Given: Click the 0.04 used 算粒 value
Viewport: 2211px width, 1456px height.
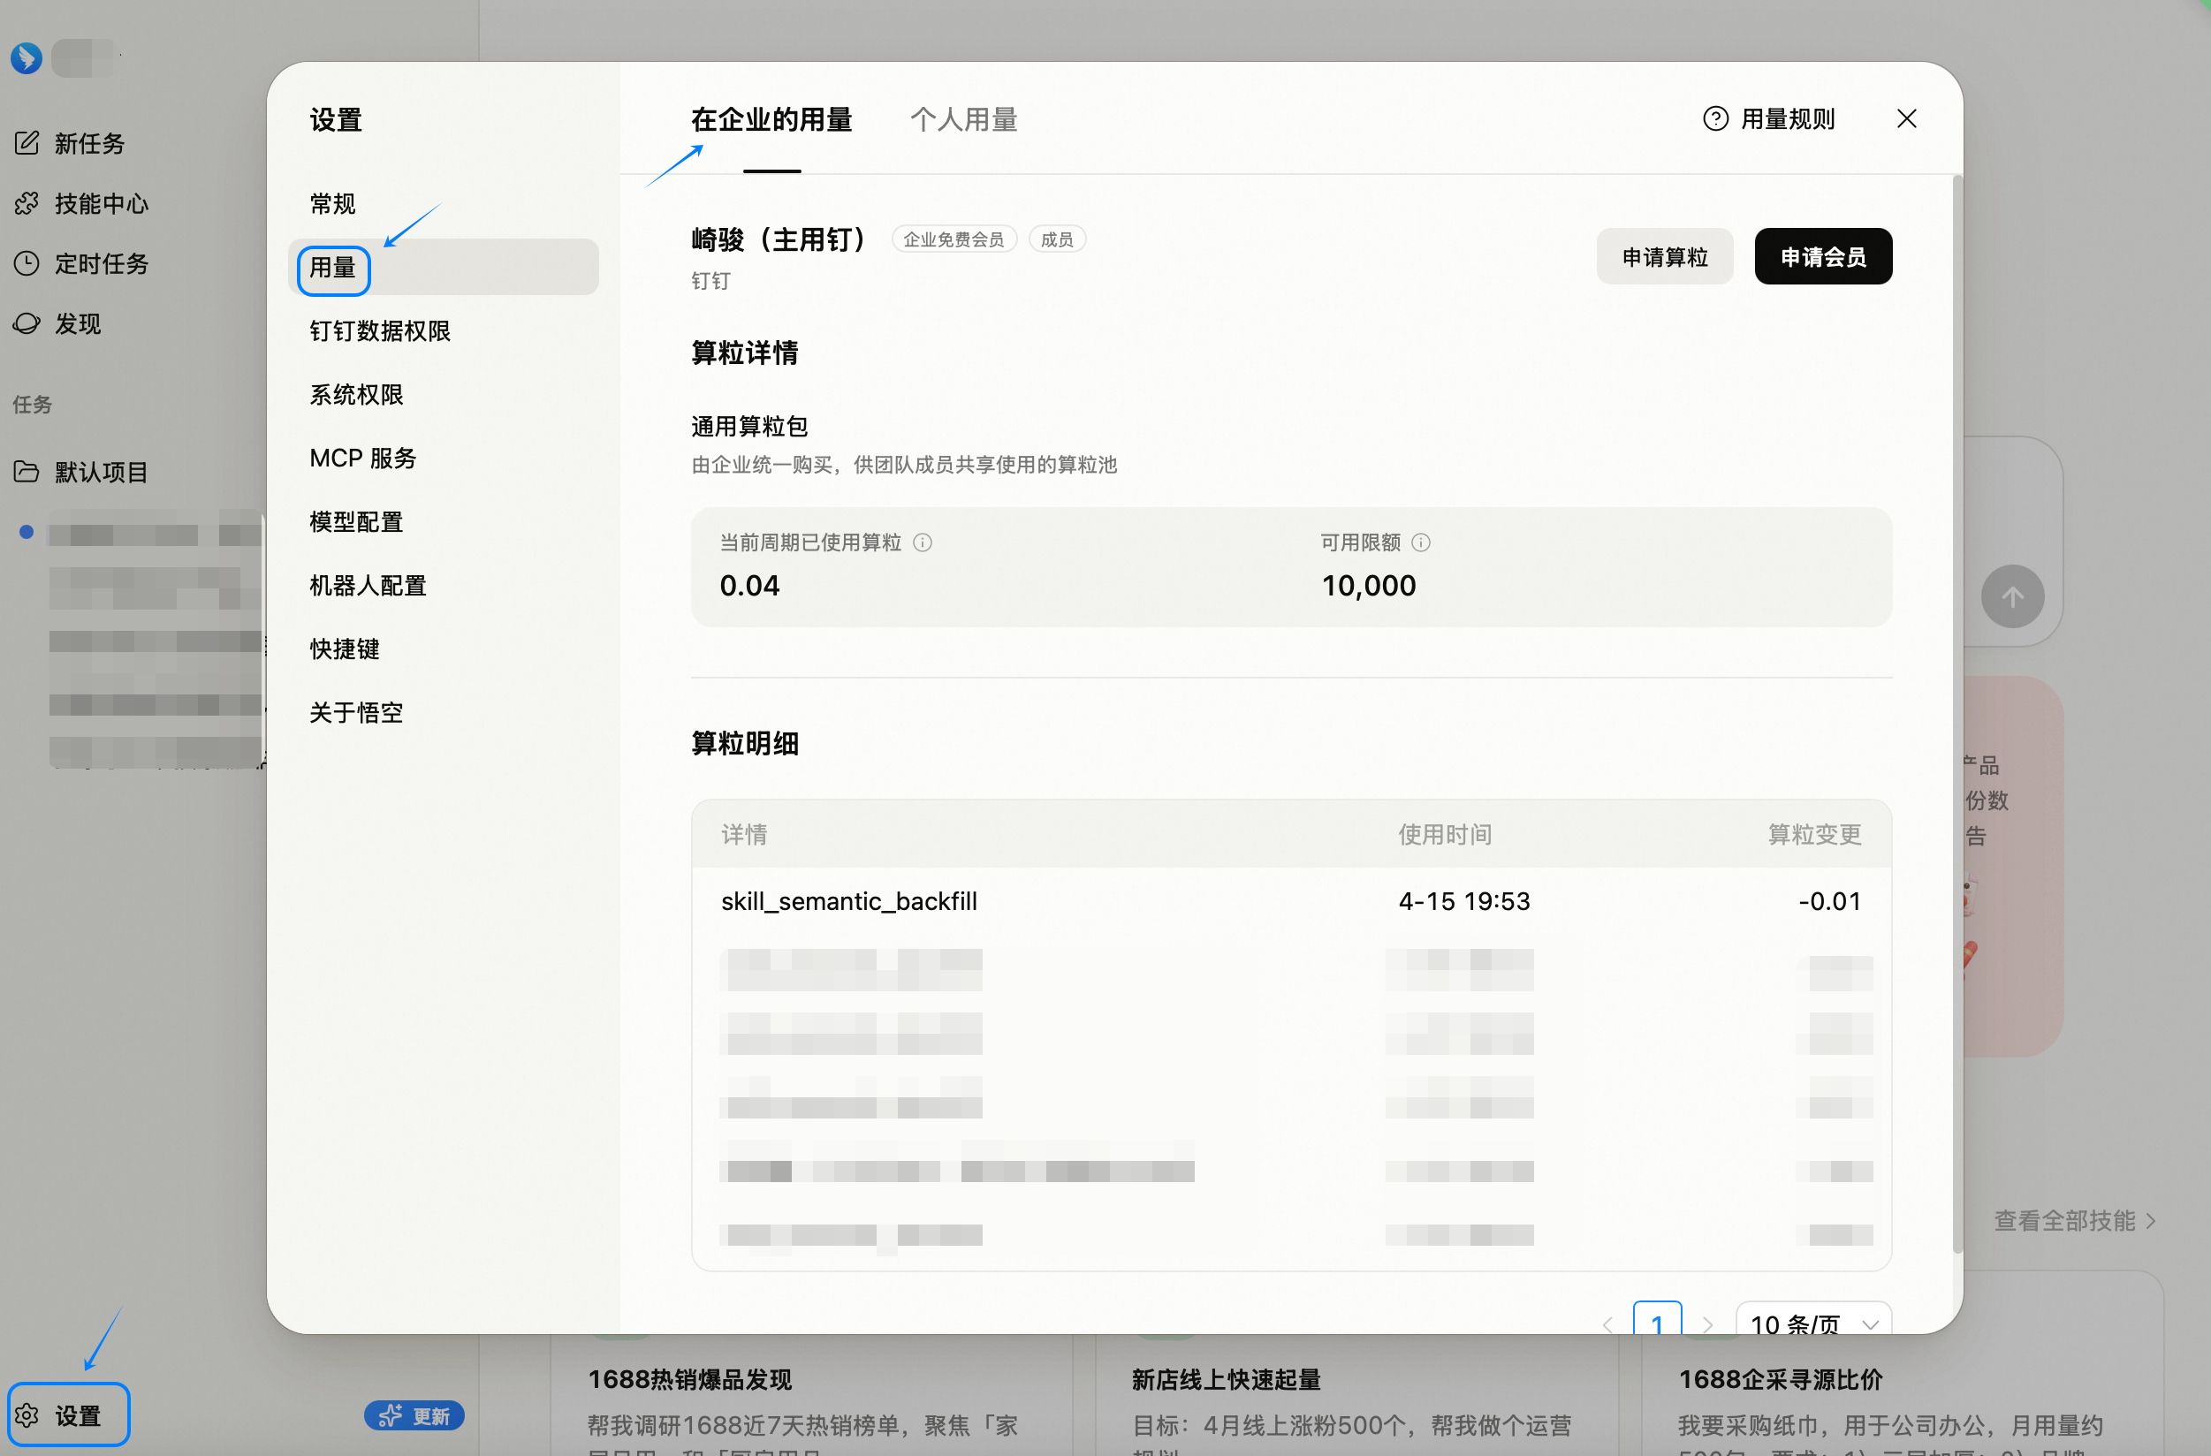Looking at the screenshot, I should 749,585.
